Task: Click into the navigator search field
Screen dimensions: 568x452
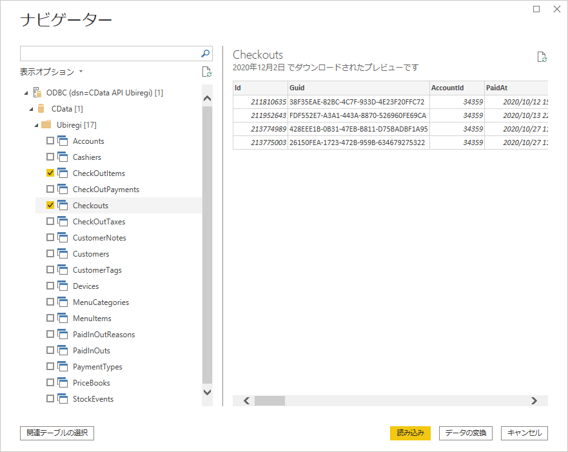Action: point(110,54)
